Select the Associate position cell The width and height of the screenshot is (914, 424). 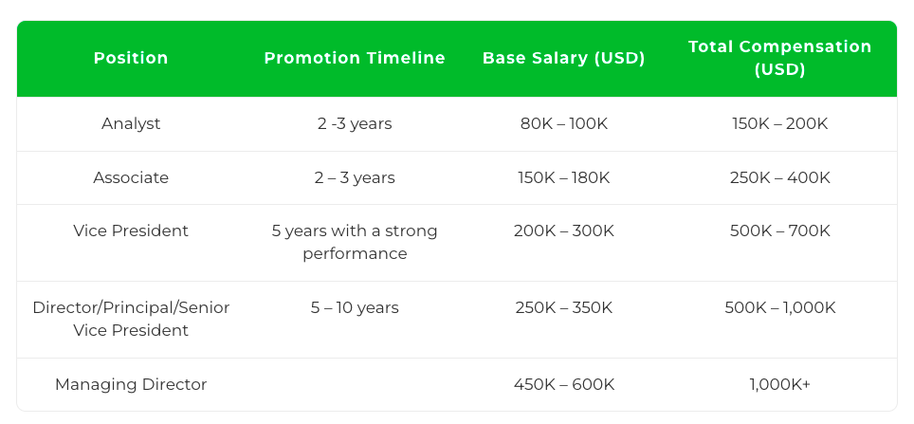pyautogui.click(x=131, y=177)
